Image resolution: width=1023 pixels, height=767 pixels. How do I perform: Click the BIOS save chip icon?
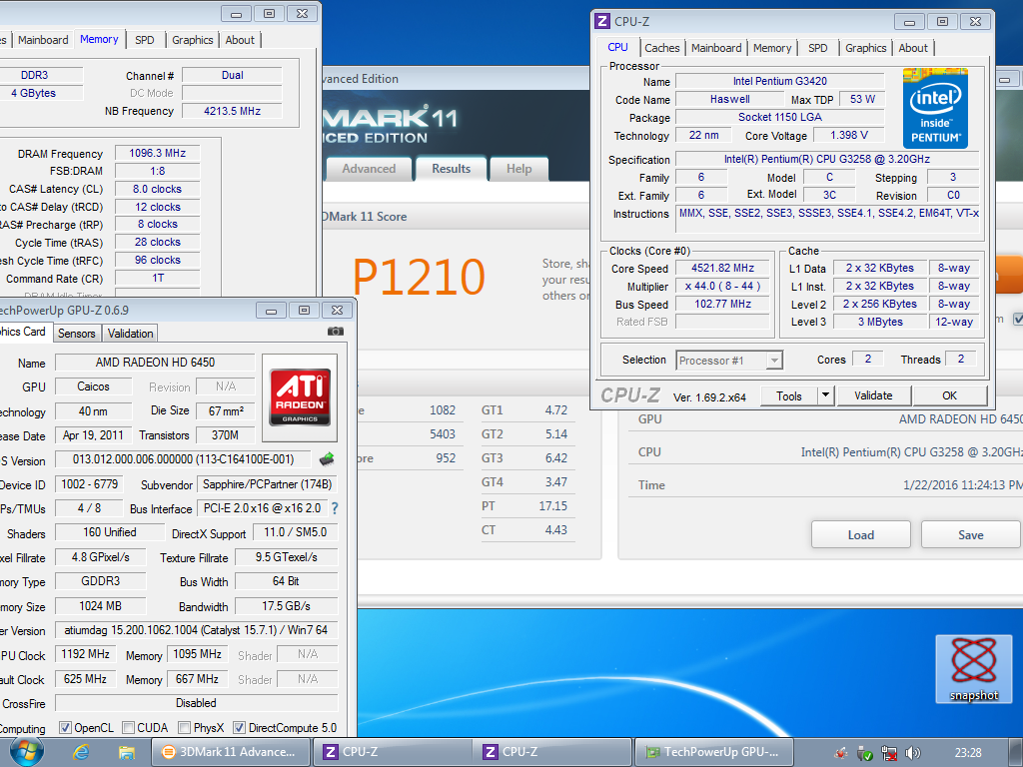point(327,459)
